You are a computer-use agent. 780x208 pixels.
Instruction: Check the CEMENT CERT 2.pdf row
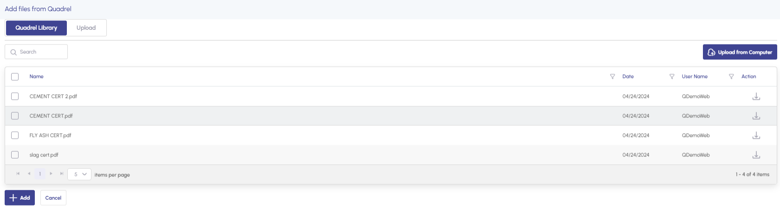coord(15,96)
